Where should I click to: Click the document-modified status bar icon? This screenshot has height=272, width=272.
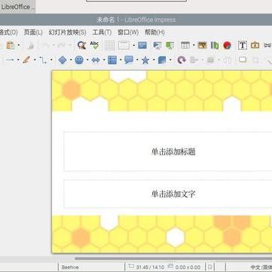210,267
